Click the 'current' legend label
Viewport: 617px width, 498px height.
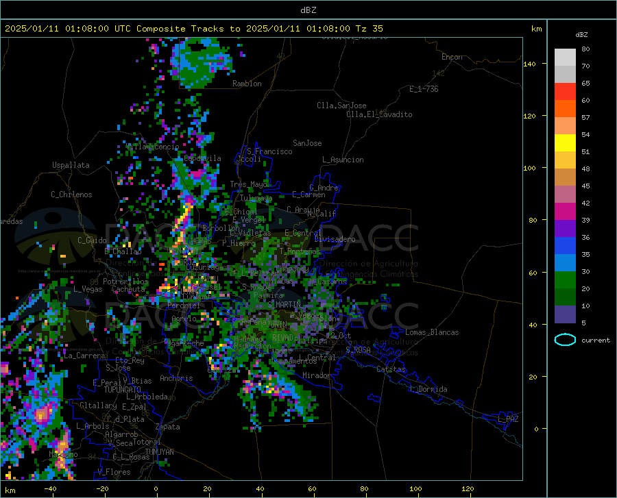[596, 340]
